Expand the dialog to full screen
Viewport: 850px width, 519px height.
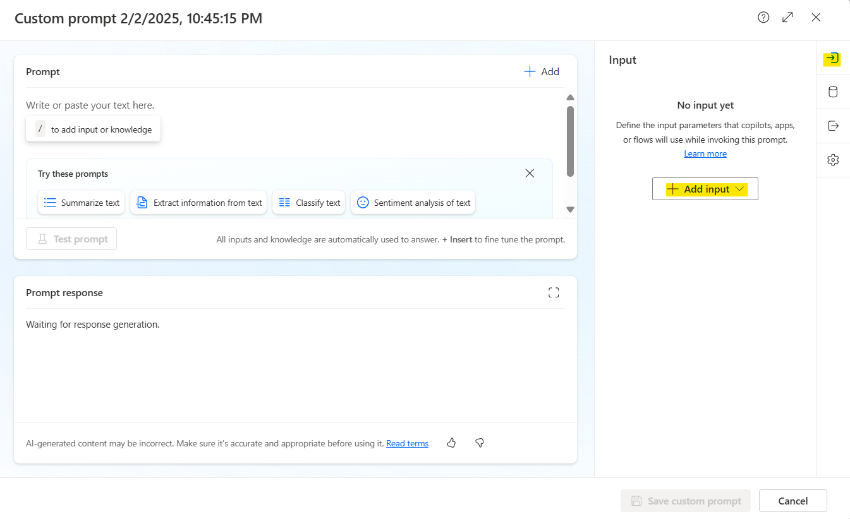coord(787,17)
